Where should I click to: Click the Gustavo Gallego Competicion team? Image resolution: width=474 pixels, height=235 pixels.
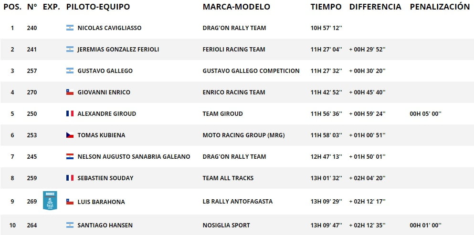[251, 71]
